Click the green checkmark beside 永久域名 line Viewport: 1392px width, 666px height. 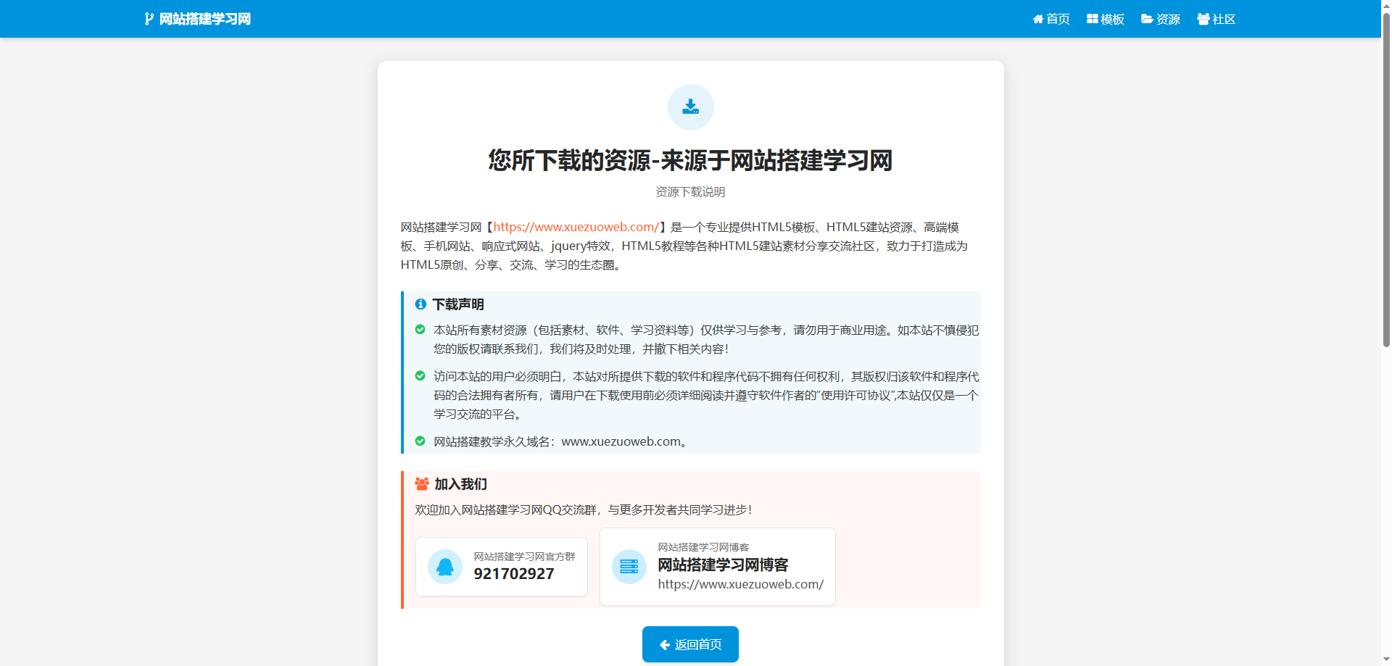click(x=420, y=441)
